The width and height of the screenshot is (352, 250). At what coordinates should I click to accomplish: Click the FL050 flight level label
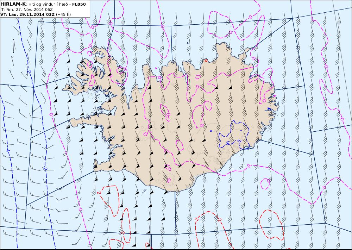[x=79, y=4]
